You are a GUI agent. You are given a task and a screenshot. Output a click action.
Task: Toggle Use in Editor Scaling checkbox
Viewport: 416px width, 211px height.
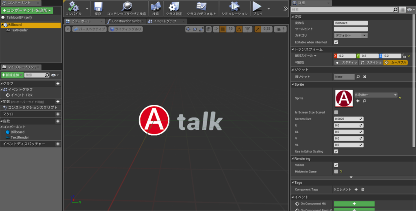coord(336,151)
